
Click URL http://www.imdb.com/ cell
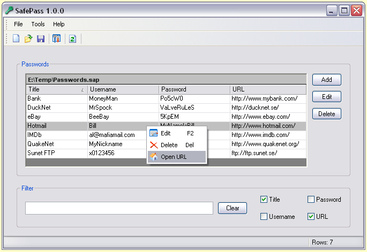tap(268, 135)
